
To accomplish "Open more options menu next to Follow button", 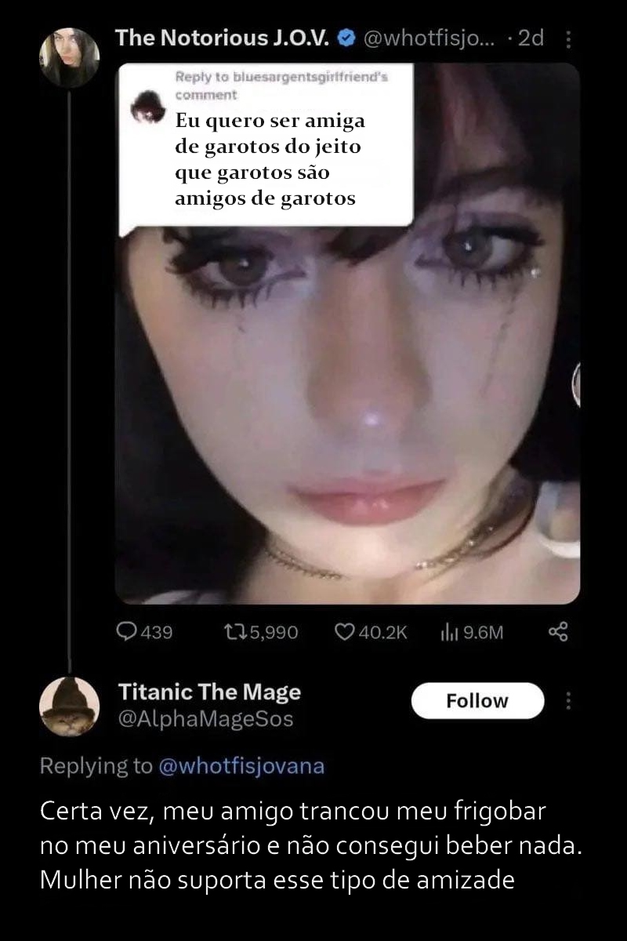I will click(x=568, y=701).
